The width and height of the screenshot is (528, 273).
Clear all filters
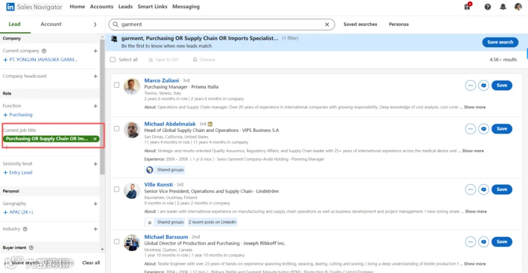tap(91, 262)
